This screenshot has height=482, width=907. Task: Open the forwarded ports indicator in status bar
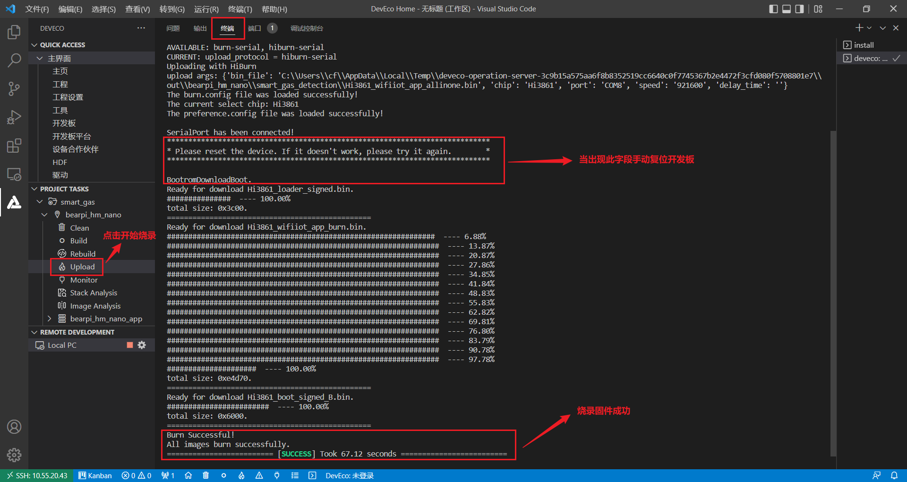[168, 475]
